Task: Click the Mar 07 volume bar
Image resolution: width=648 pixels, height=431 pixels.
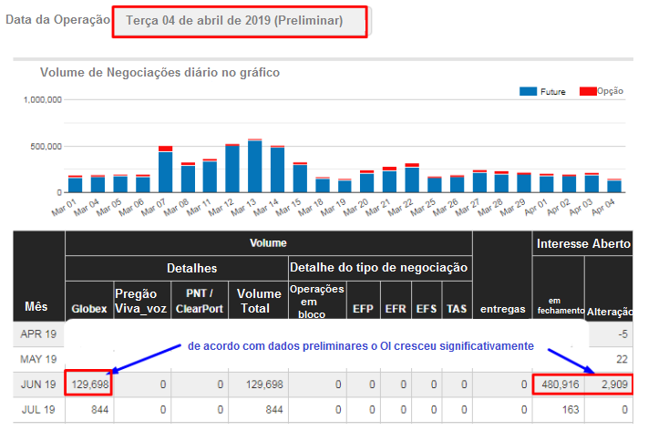Action: click(x=165, y=170)
